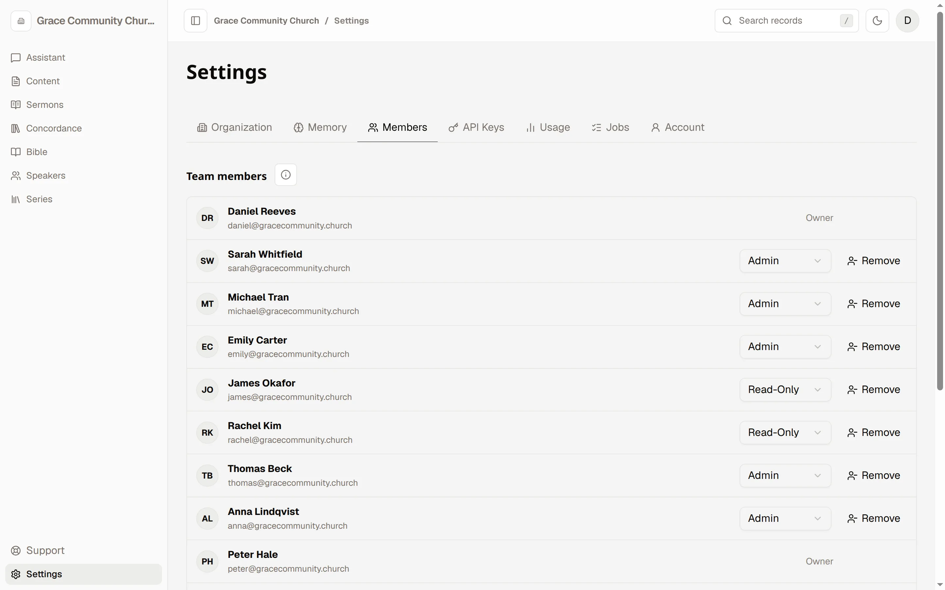Viewport: 945px width, 590px height.
Task: Open Rachel Kim's Read-Only role dropdown
Action: [x=785, y=433]
